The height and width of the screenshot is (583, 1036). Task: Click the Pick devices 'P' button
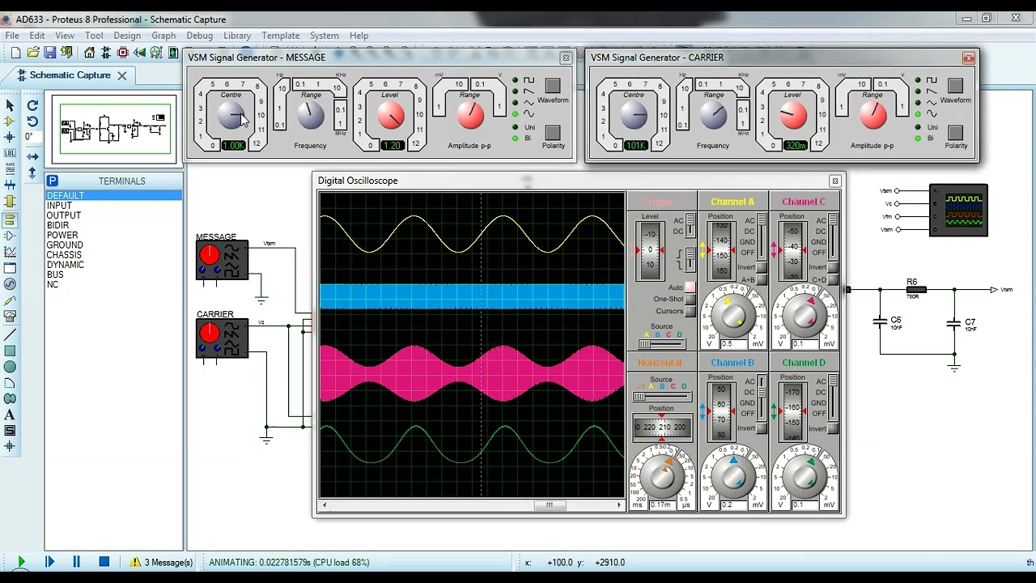point(52,181)
